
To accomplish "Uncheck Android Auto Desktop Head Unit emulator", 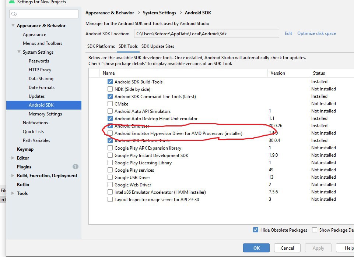I will pos(110,118).
